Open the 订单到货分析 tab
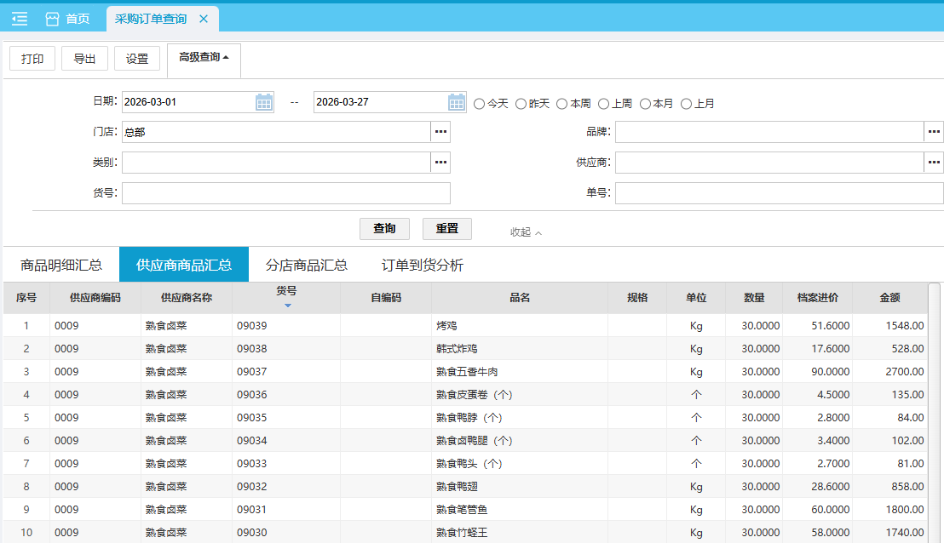This screenshot has height=543, width=944. coord(423,265)
